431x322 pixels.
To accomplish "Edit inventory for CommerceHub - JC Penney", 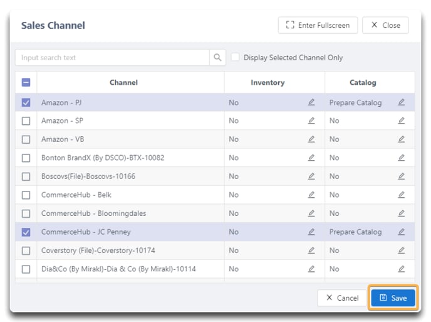I will (311, 232).
